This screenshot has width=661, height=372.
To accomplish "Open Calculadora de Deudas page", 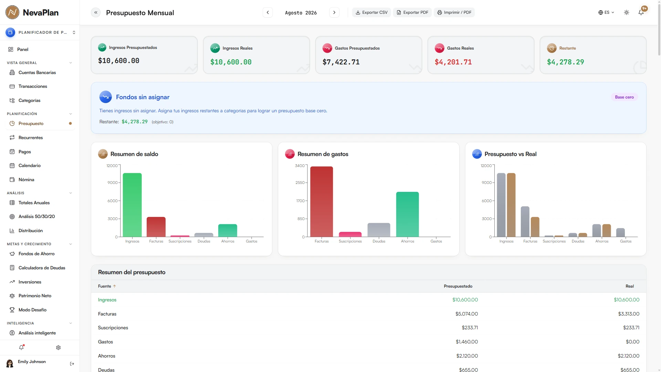I will pos(40,268).
